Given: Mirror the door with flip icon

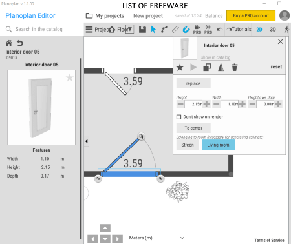Looking at the screenshot, I should [221, 68].
